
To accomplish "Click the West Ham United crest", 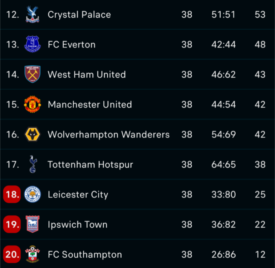I will click(32, 74).
